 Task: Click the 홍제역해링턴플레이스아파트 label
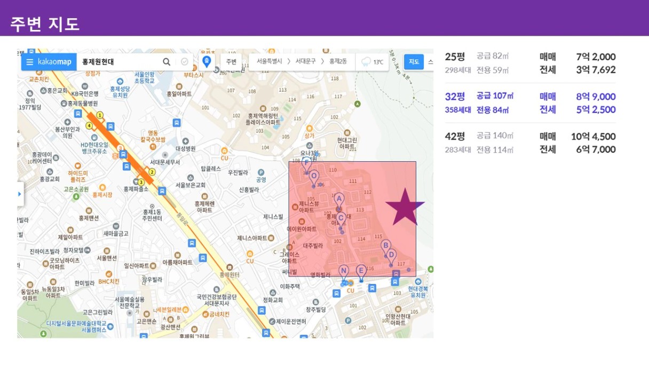[262, 119]
